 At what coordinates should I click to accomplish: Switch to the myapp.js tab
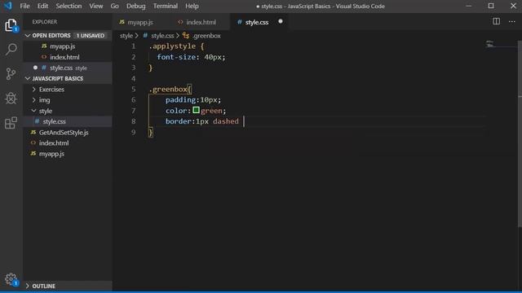140,22
